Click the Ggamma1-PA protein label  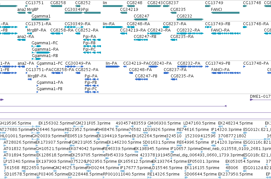click(x=50, y=82)
